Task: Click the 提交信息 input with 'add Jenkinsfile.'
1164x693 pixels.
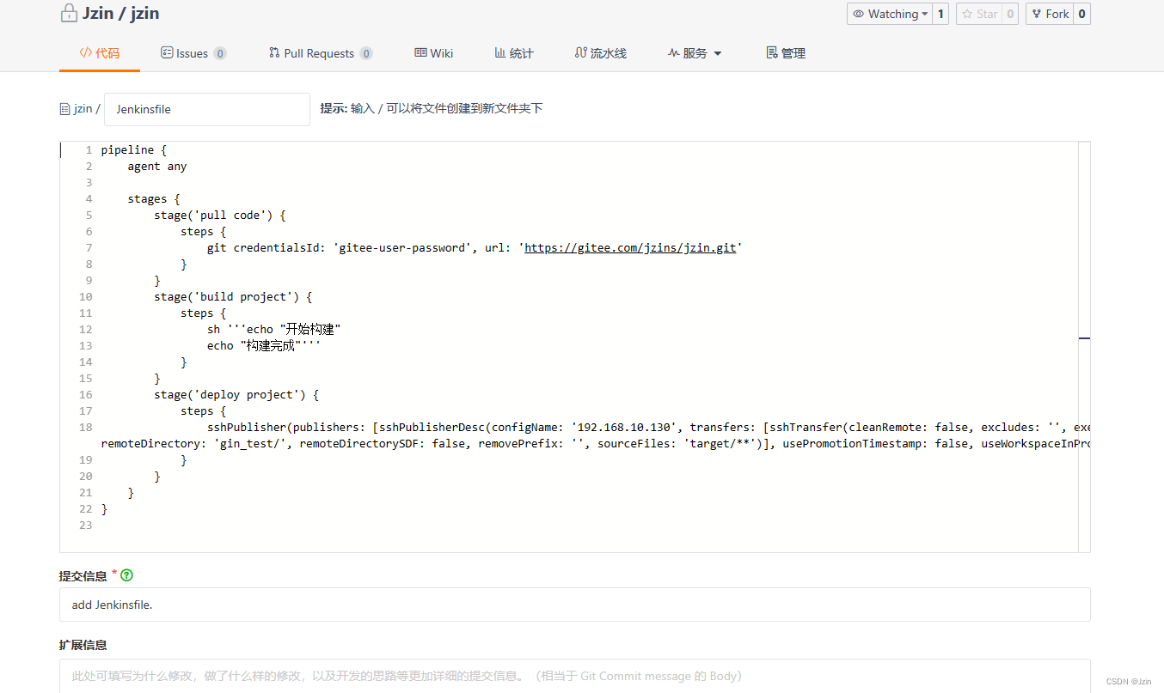Action: click(575, 605)
